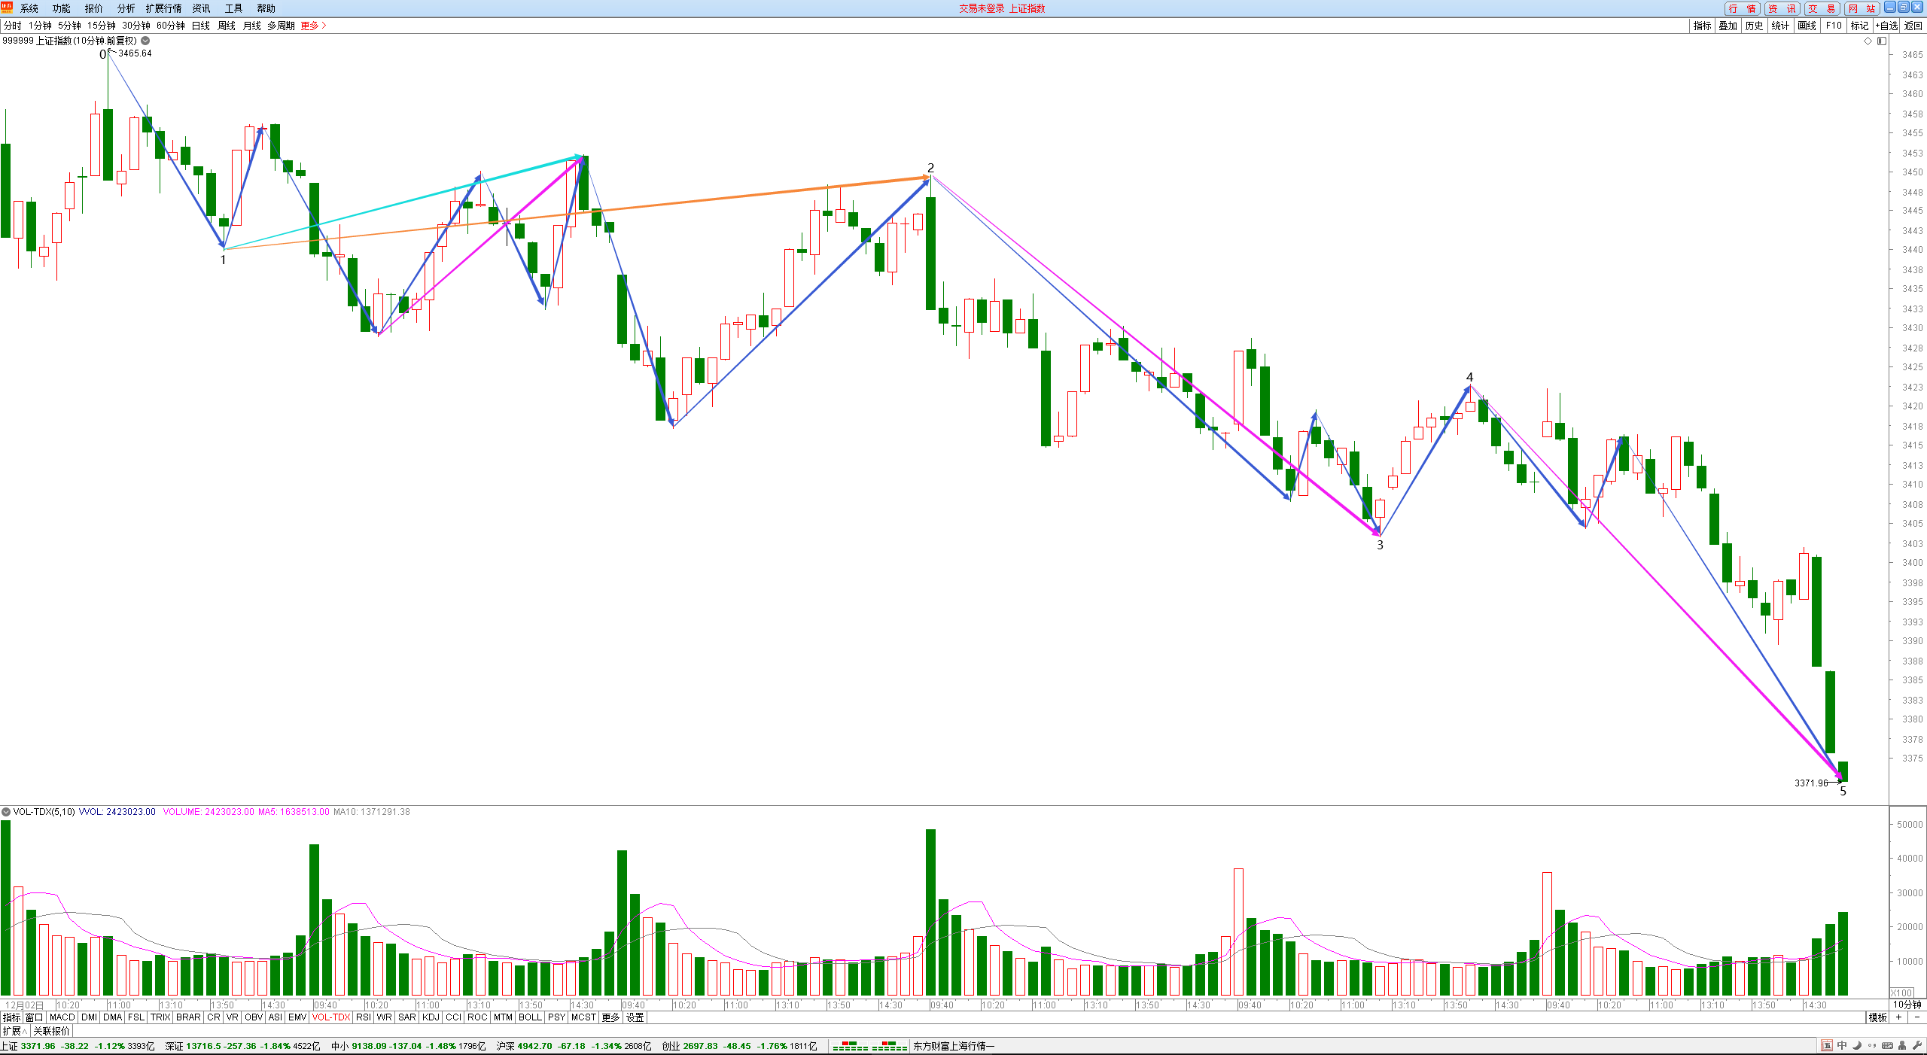1927x1055 pixels.
Task: Toggle the punctuation mode icon
Action: (1872, 1046)
